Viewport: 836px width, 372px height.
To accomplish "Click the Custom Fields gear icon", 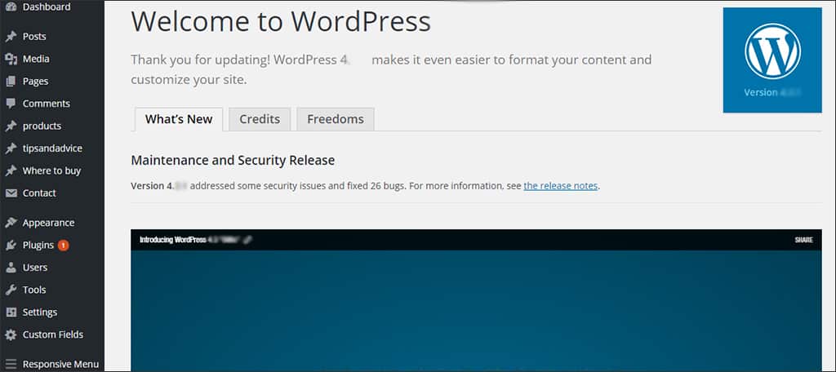I will pyautogui.click(x=11, y=334).
